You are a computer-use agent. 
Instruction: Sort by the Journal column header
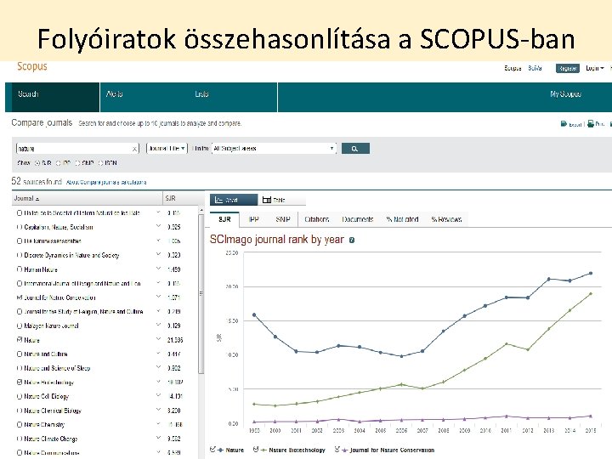click(26, 198)
